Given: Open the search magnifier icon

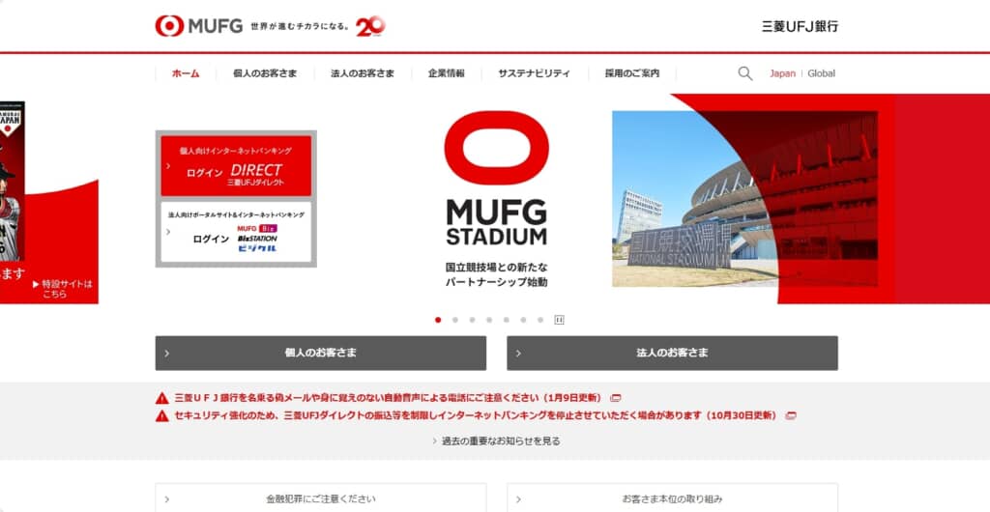Looking at the screenshot, I should (745, 73).
